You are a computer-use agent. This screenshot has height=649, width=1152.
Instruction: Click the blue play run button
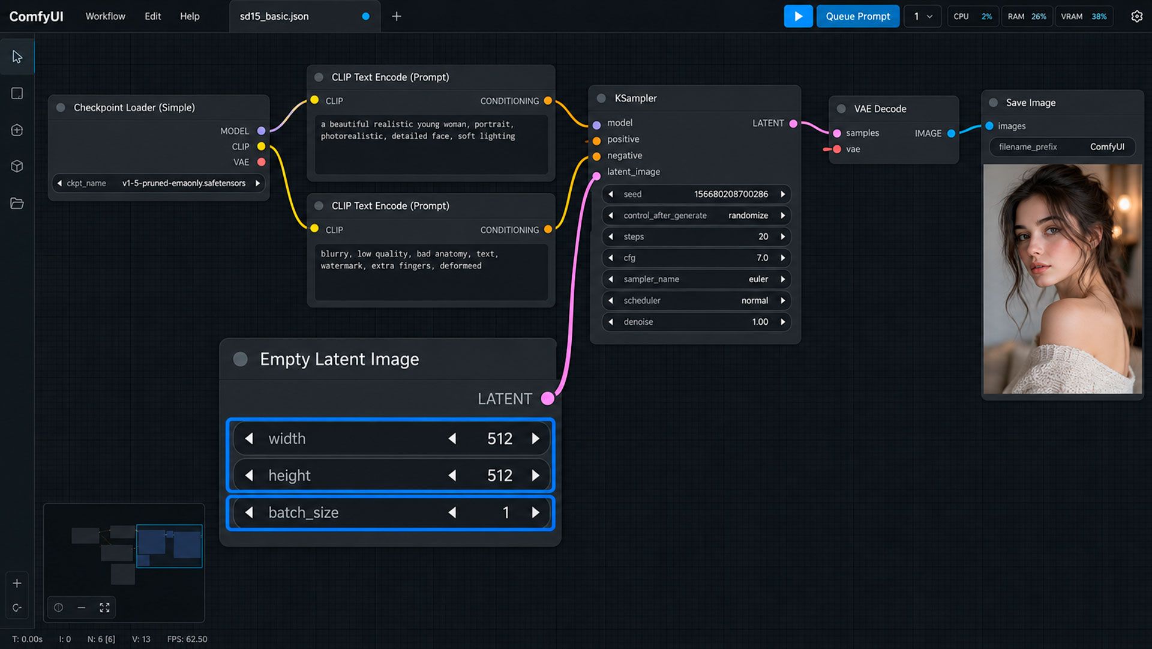point(798,16)
